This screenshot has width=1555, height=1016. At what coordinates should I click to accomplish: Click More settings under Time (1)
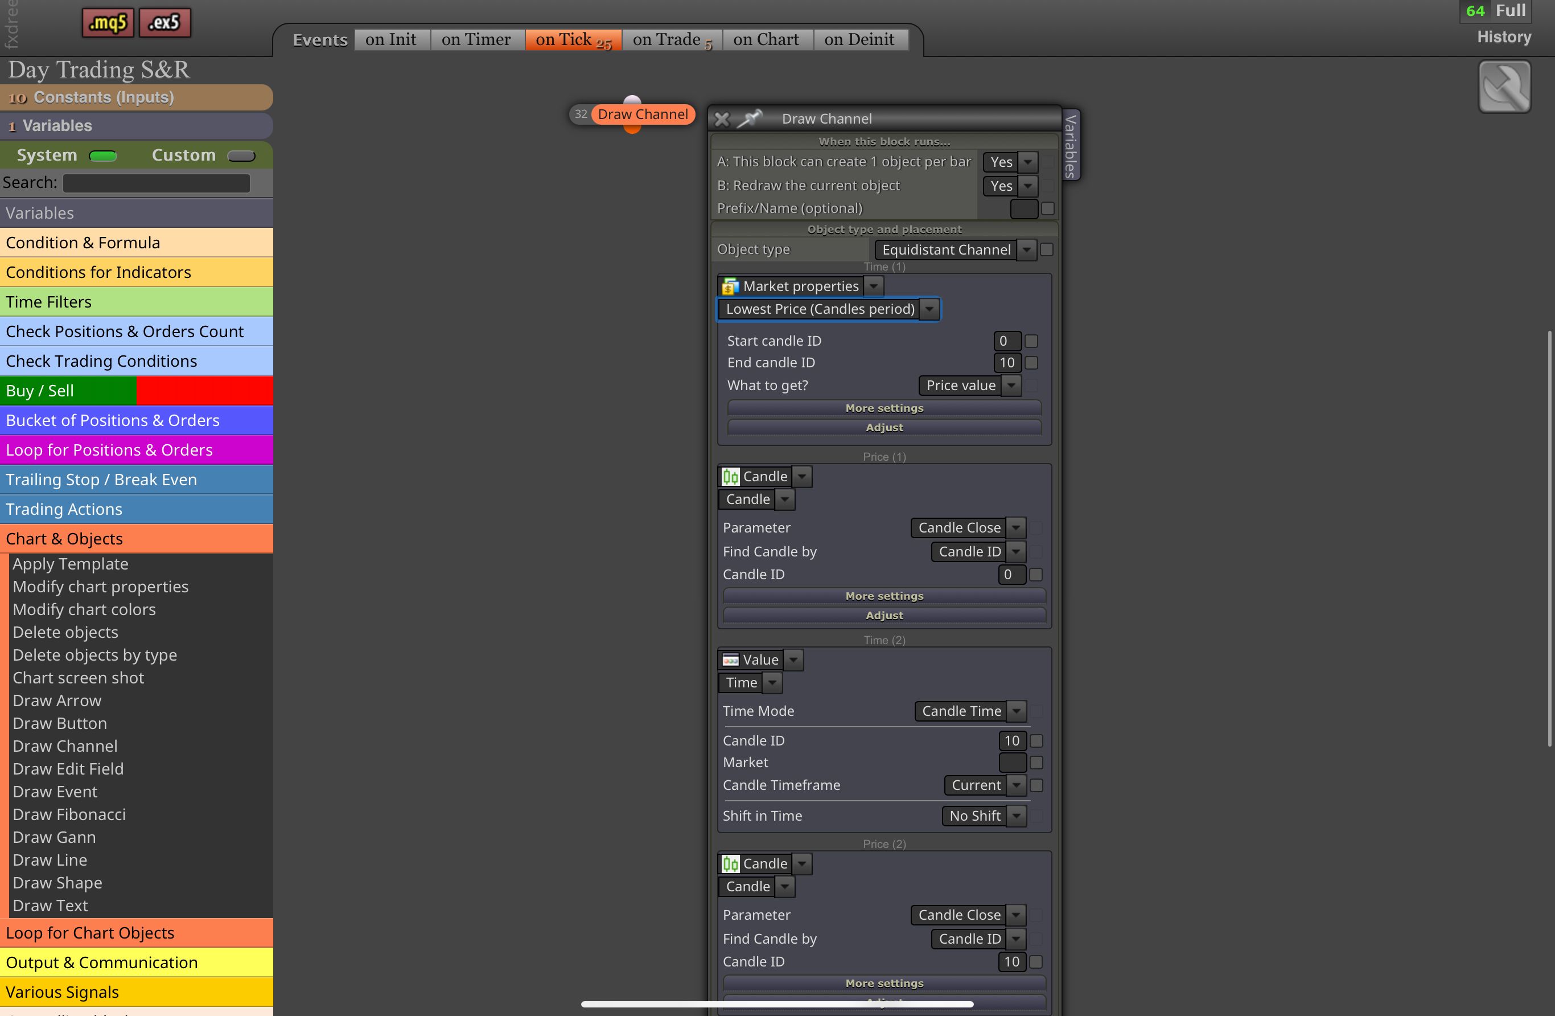884,408
